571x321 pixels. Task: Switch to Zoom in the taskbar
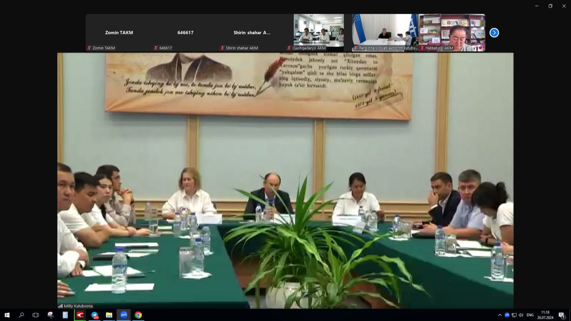[x=124, y=315]
